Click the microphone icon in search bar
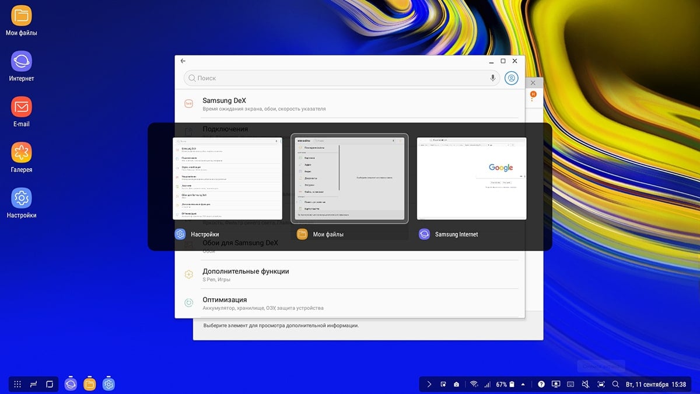The image size is (700, 394). 493,78
